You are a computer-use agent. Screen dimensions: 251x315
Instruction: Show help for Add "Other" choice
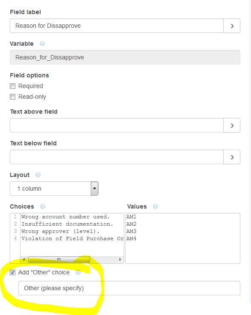[x=78, y=272]
